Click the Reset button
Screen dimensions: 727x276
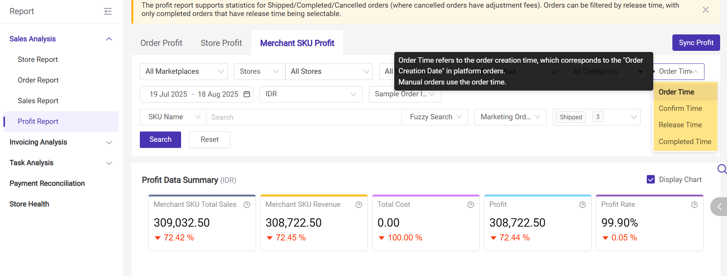210,140
